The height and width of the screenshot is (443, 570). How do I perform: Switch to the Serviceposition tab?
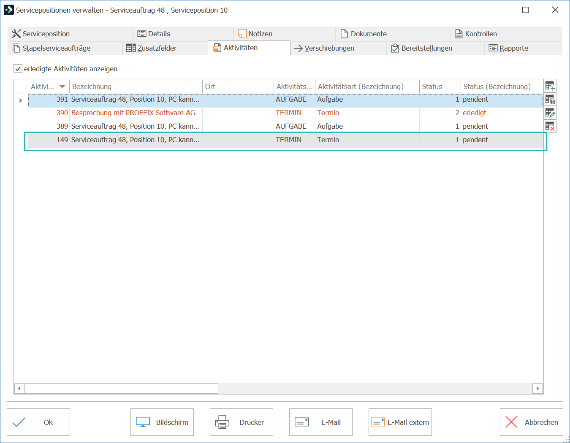pyautogui.click(x=70, y=34)
